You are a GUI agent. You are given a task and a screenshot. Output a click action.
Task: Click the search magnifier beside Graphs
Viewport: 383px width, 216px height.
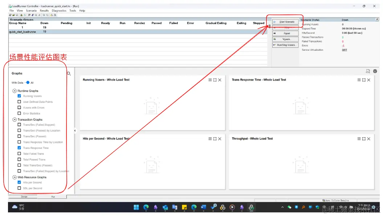pyautogui.click(x=69, y=73)
